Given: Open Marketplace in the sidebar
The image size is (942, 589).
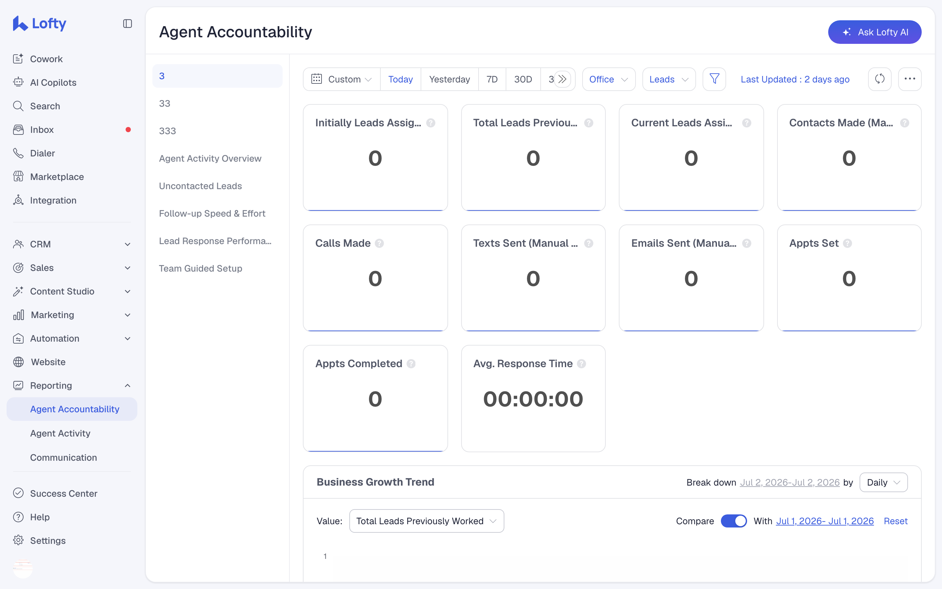Looking at the screenshot, I should point(72,176).
